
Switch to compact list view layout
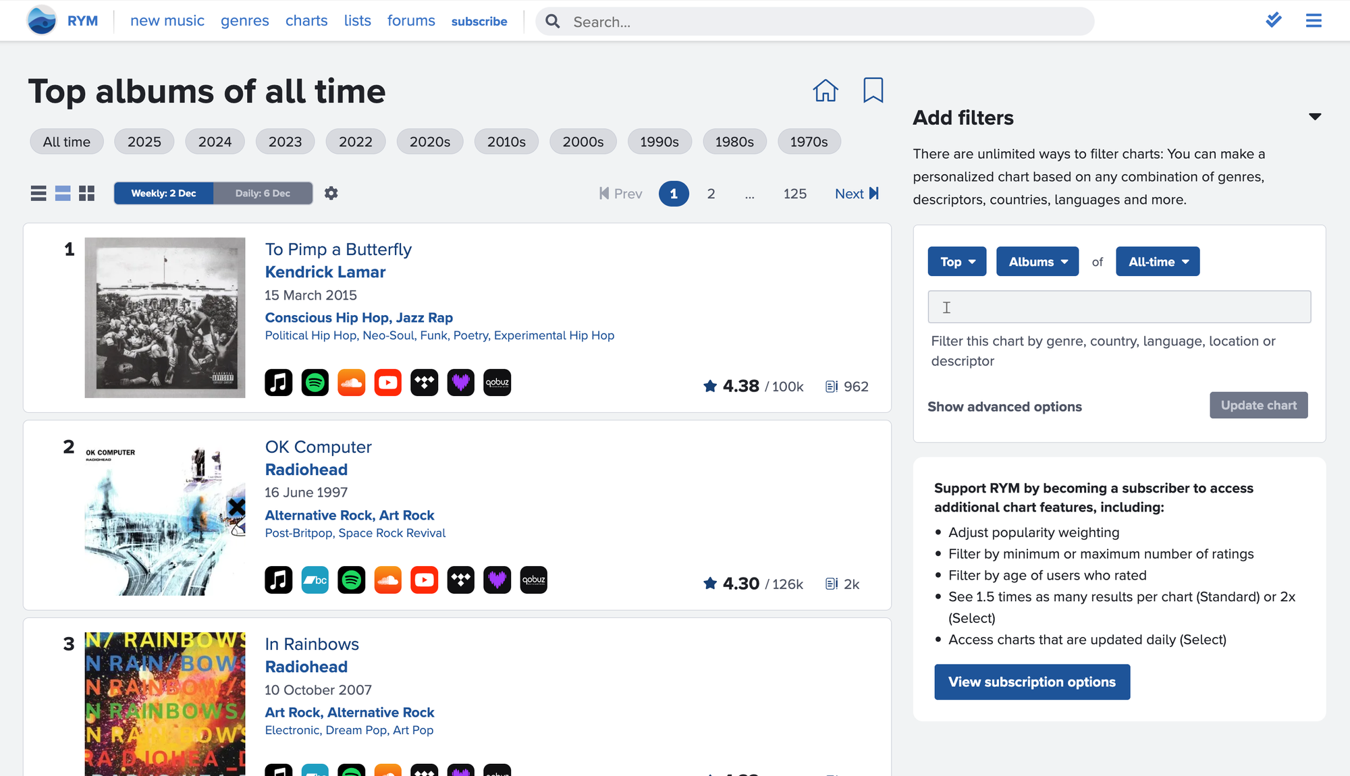point(38,194)
